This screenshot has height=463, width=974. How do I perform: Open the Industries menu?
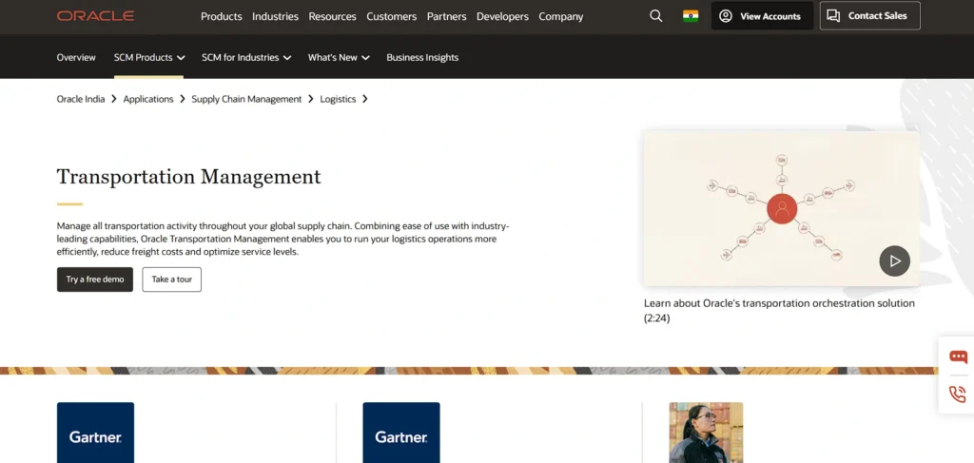pyautogui.click(x=275, y=17)
